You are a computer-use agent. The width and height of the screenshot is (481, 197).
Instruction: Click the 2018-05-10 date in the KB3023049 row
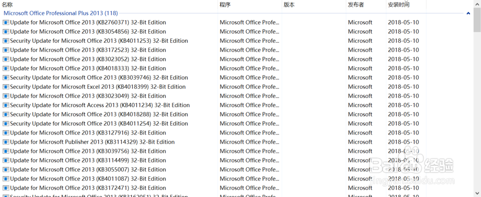tap(404, 96)
